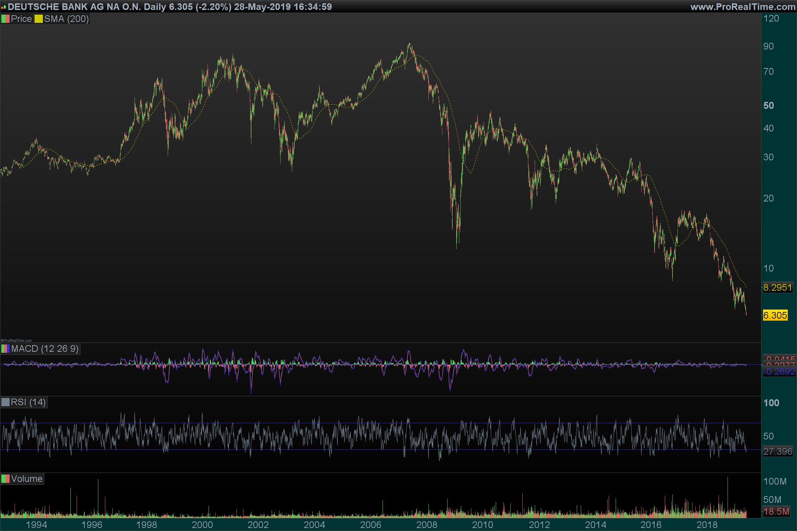Open the www.ProRealTime.com link in the header

click(743, 7)
